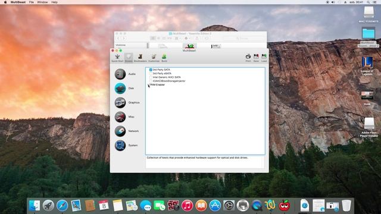
Task: Click the Load configuration toolbar icon
Action: click(x=264, y=58)
